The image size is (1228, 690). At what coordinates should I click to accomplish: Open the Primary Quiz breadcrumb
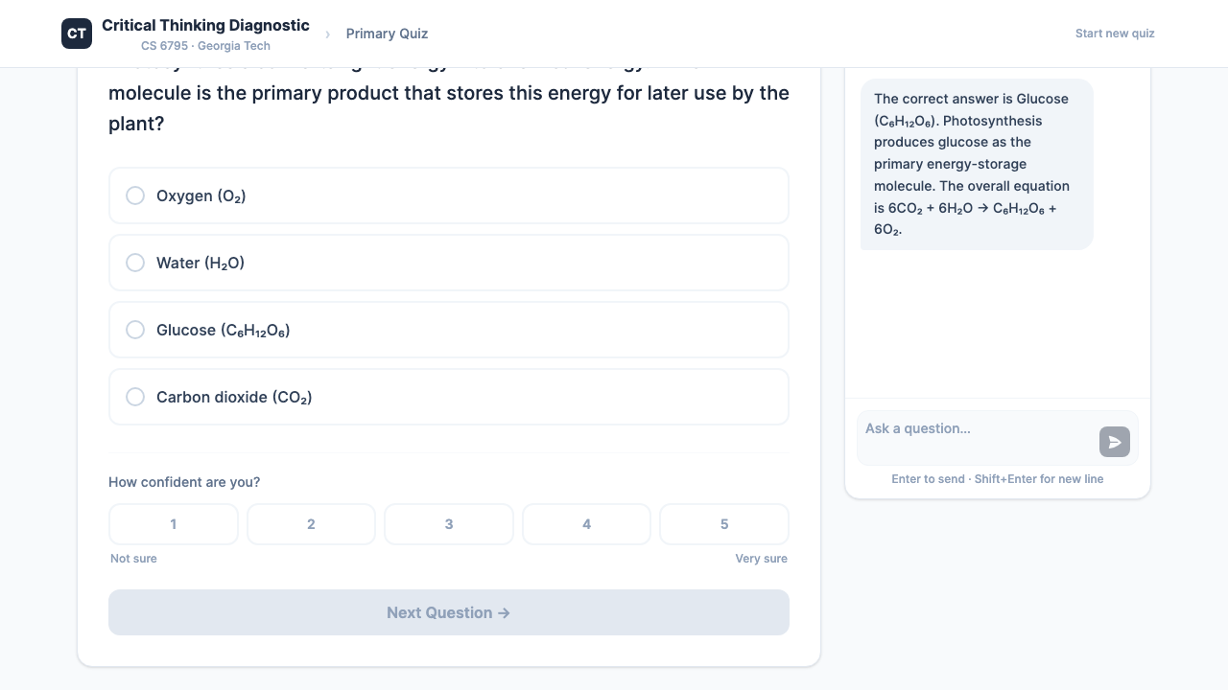[x=387, y=34]
